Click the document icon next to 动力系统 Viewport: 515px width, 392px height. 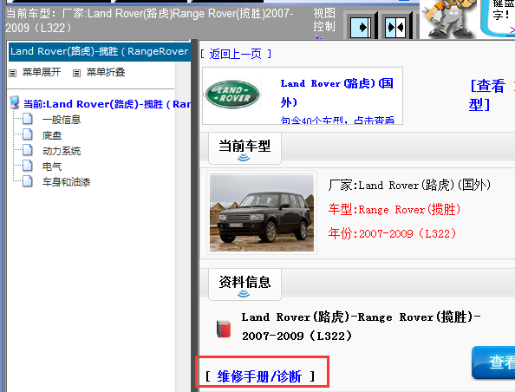(x=28, y=150)
